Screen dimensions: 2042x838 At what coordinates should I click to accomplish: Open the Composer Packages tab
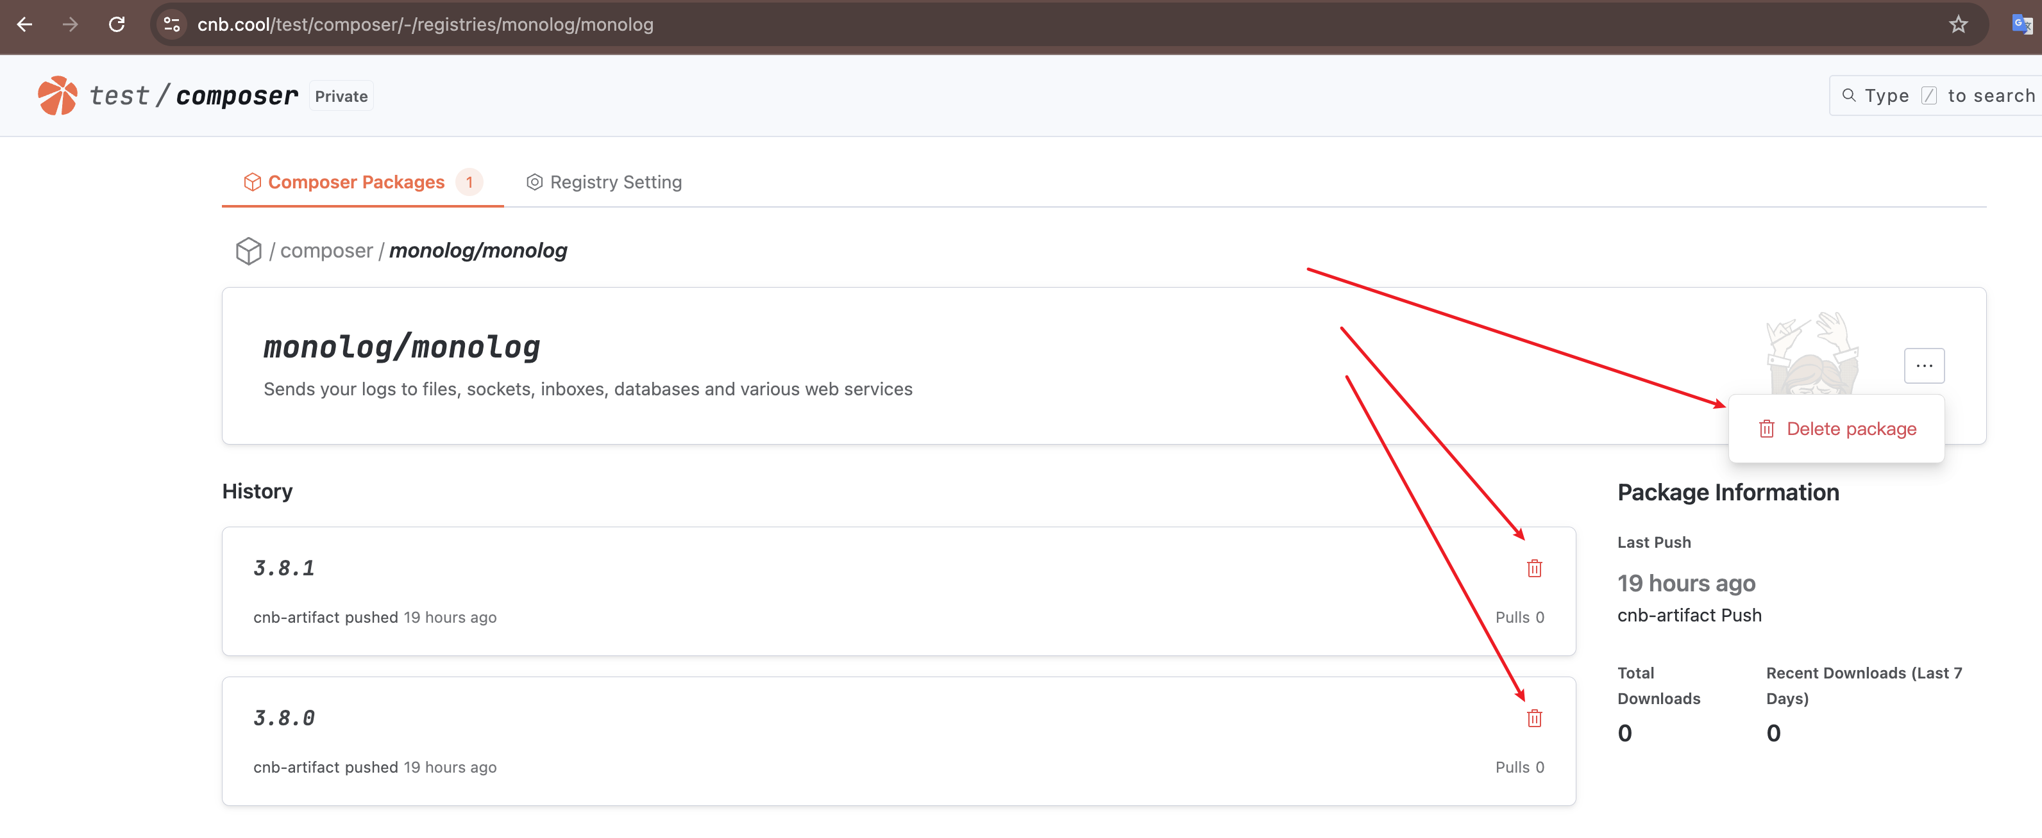click(356, 182)
